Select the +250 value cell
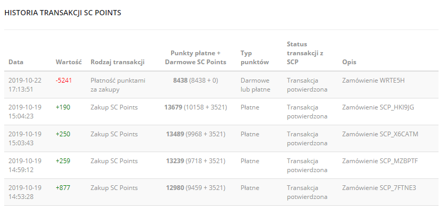 (63, 134)
